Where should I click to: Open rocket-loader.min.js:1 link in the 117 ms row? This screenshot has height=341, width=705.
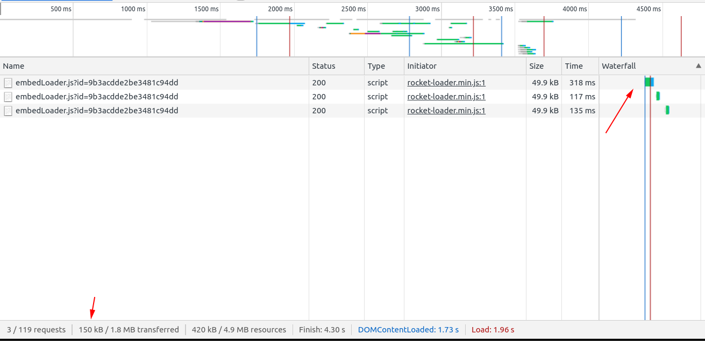446,97
